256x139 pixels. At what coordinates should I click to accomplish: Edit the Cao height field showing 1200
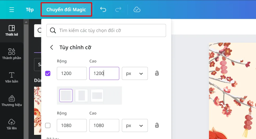point(104,73)
